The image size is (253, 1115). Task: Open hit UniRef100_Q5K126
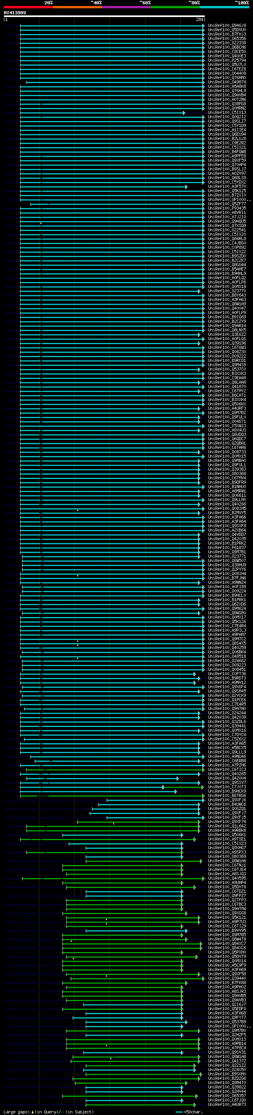(x=227, y=621)
